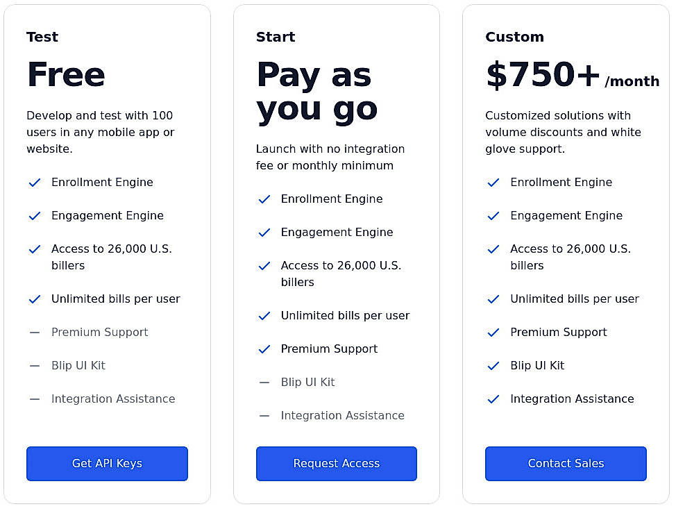Click the dash next to Blip UI Kit in Start
The image size is (676, 511).
[264, 382]
